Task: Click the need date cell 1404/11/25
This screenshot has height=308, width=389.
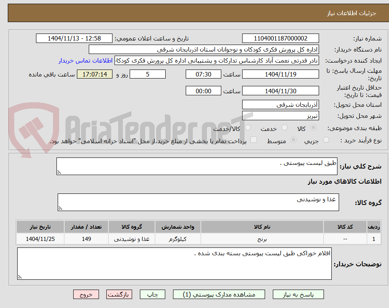Action: 40,239
